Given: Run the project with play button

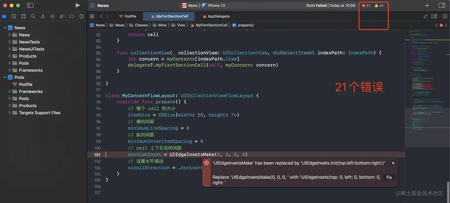Looking at the screenshot, I should pos(78,5).
